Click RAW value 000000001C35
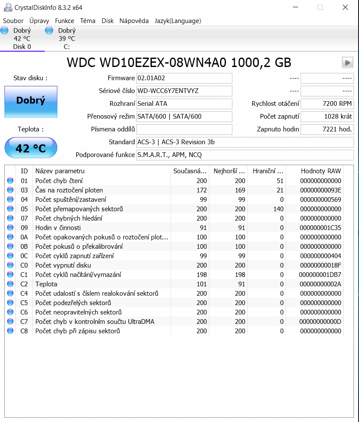The image size is (359, 422). (320, 228)
